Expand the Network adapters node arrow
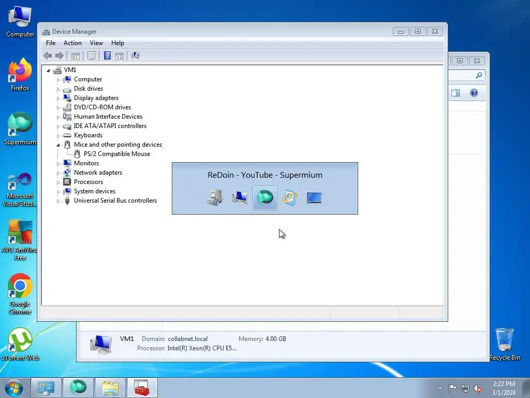Image resolution: width=530 pixels, height=398 pixels. click(x=58, y=173)
